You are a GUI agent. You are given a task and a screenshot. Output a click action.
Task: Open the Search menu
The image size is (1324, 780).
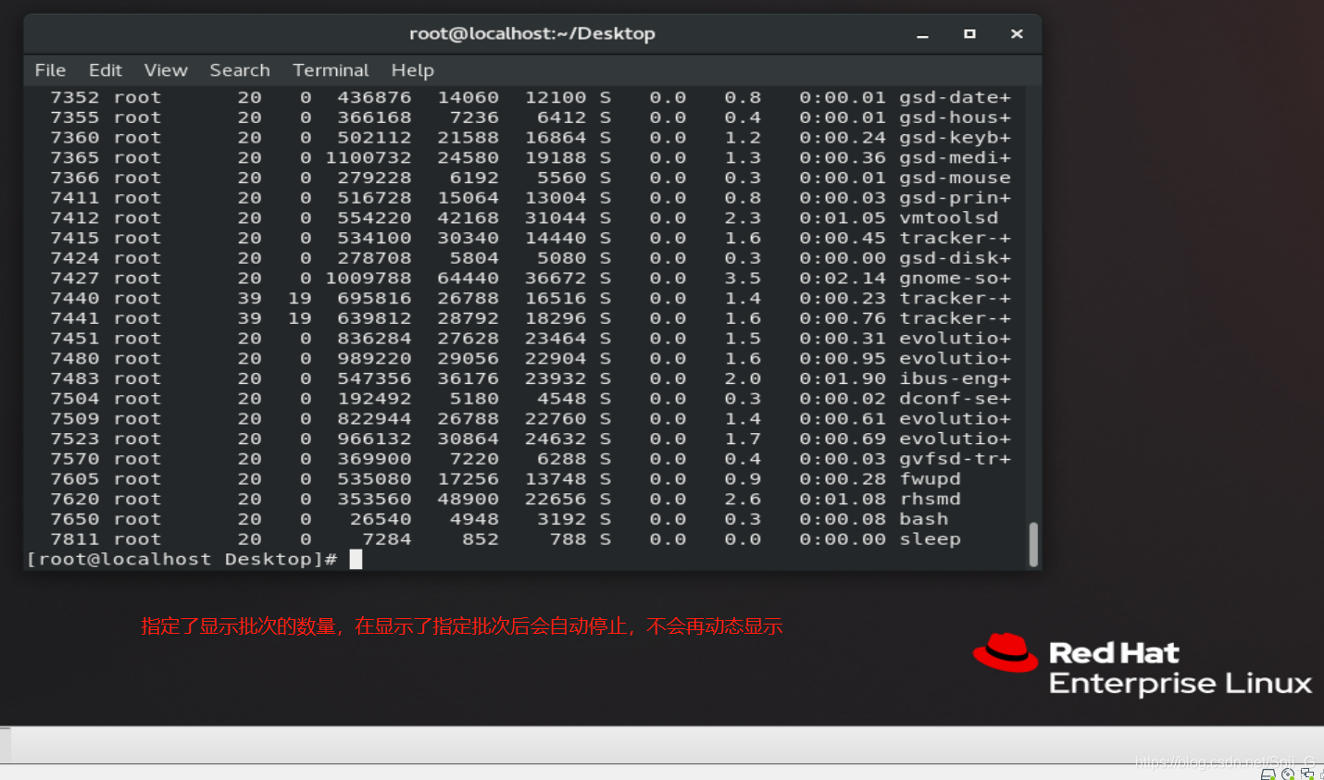240,70
